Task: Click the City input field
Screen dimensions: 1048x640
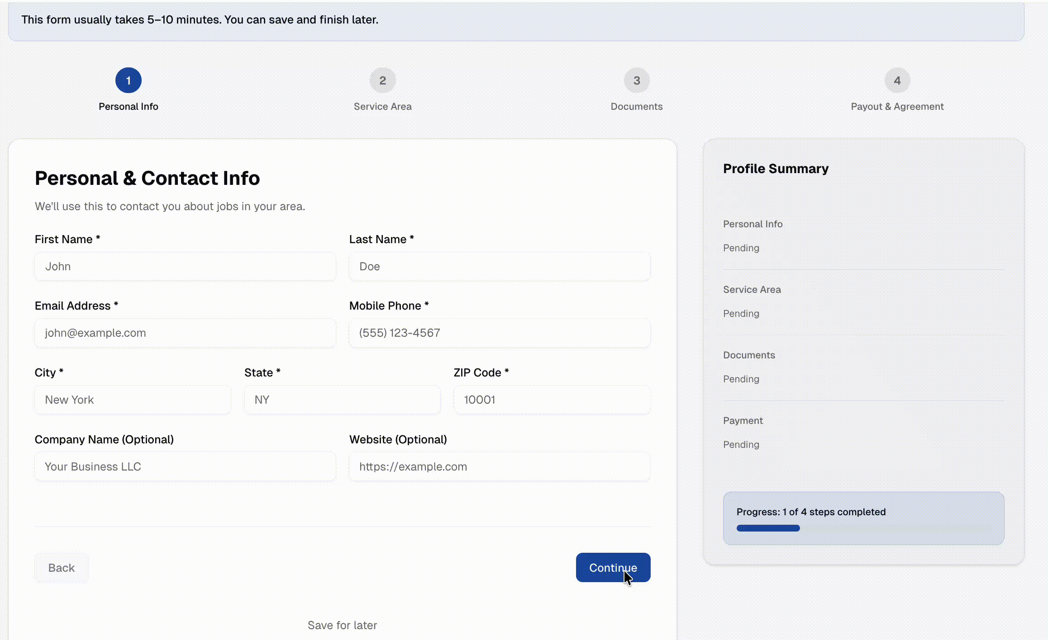Action: [x=132, y=400]
